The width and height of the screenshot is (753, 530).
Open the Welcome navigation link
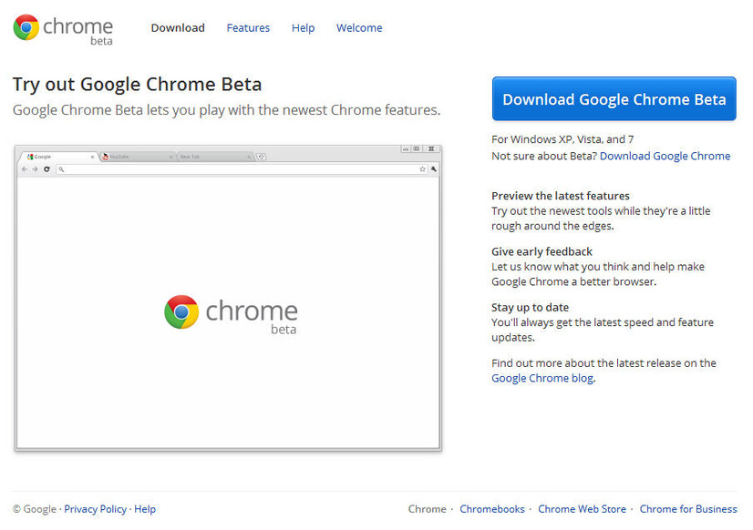(x=359, y=28)
